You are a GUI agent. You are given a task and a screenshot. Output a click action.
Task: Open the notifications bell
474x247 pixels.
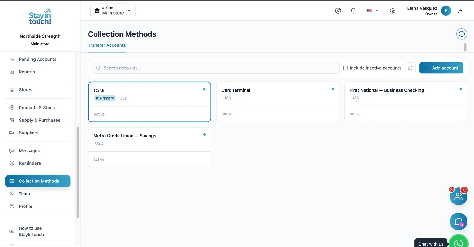[353, 11]
